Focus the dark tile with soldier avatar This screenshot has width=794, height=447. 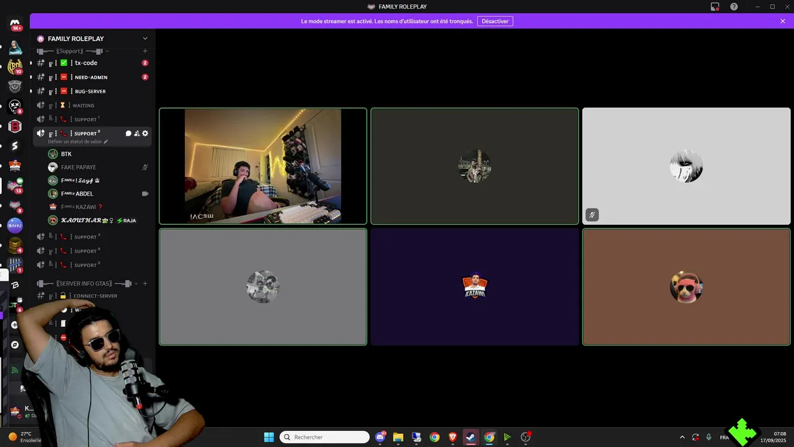pos(475,166)
